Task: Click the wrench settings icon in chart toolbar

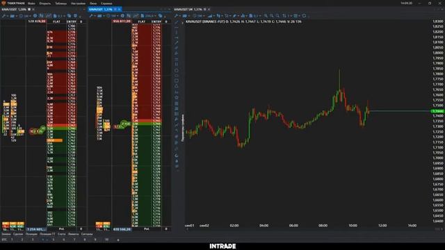Action: (x=176, y=16)
